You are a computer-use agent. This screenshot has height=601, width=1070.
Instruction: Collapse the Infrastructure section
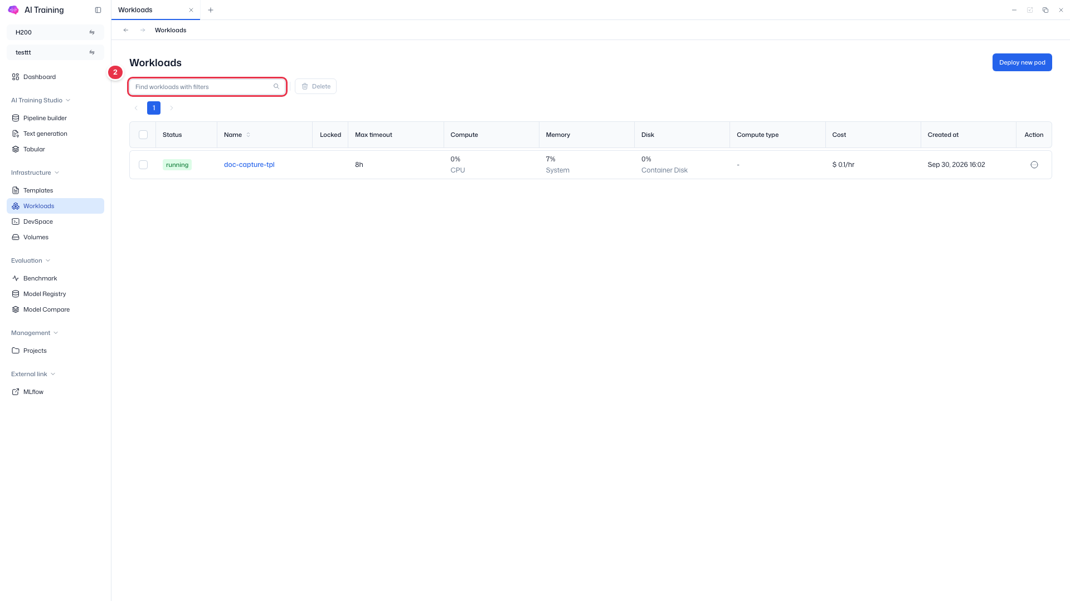point(35,173)
